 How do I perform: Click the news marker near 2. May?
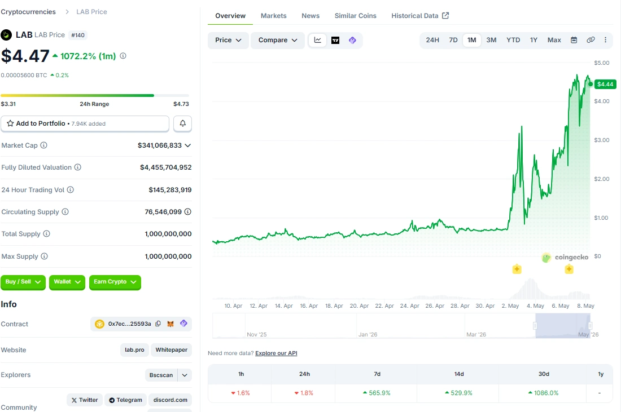pos(517,269)
